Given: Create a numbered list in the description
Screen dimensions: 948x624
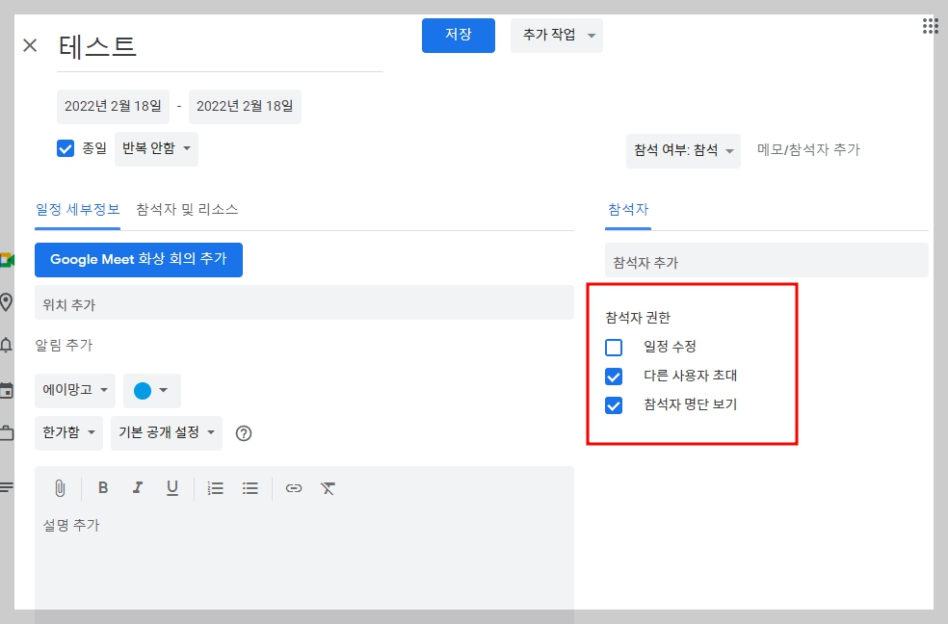Looking at the screenshot, I should pyautogui.click(x=215, y=488).
